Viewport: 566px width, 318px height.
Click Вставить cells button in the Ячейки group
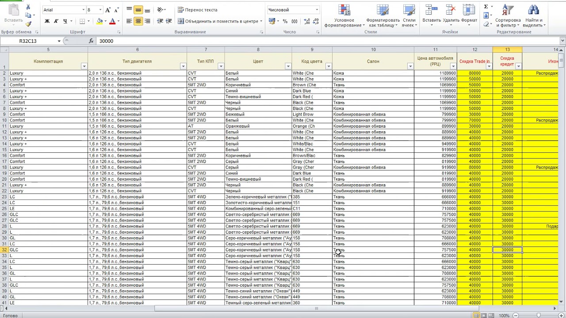[432, 15]
